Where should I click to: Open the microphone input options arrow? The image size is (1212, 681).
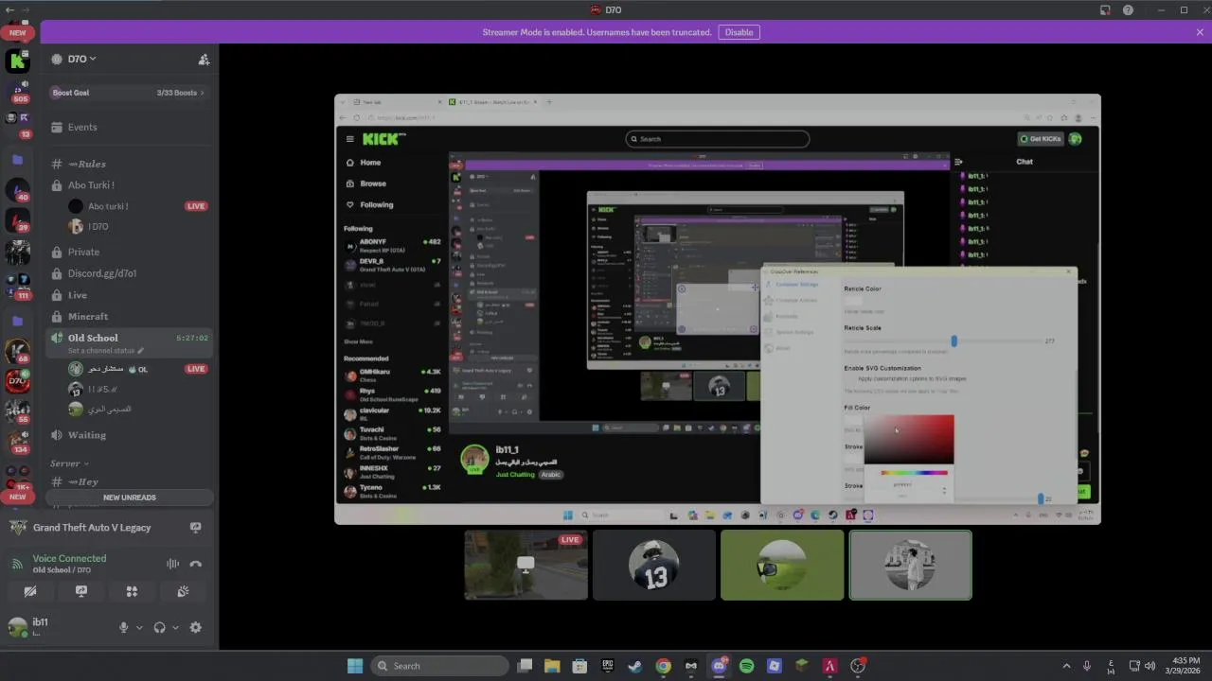(x=139, y=627)
